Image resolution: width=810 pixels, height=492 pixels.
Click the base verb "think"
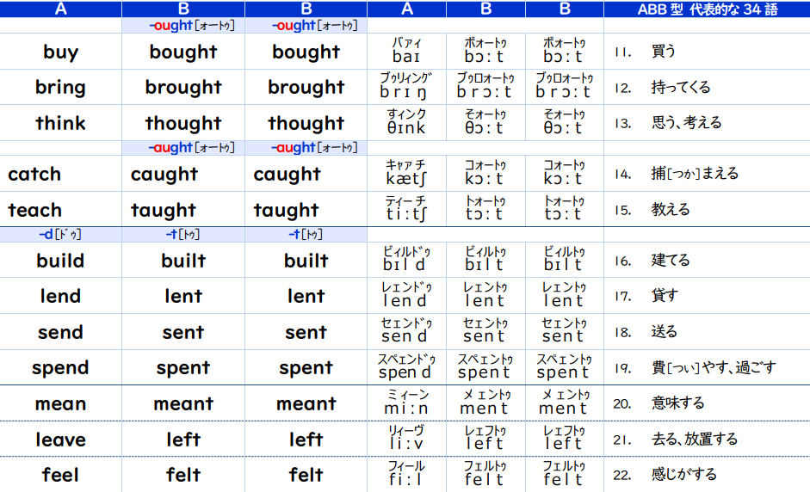60,123
